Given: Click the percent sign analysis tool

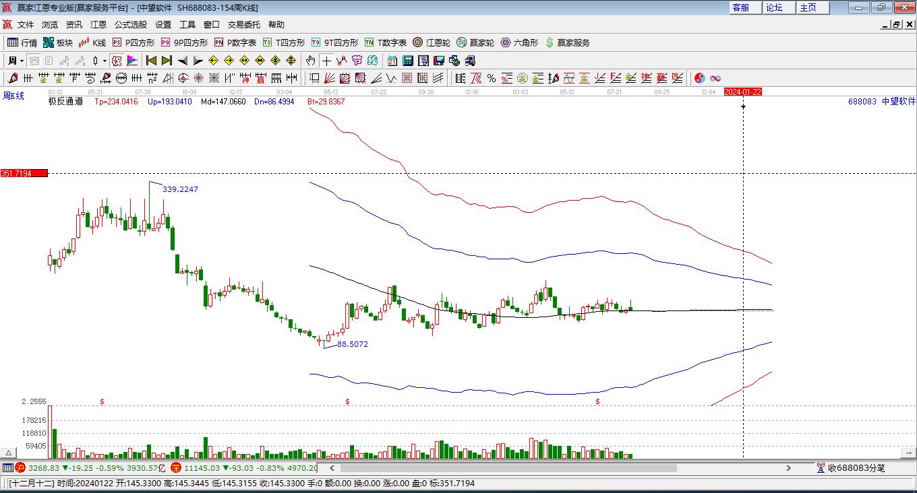Looking at the screenshot, I should pyautogui.click(x=492, y=78).
